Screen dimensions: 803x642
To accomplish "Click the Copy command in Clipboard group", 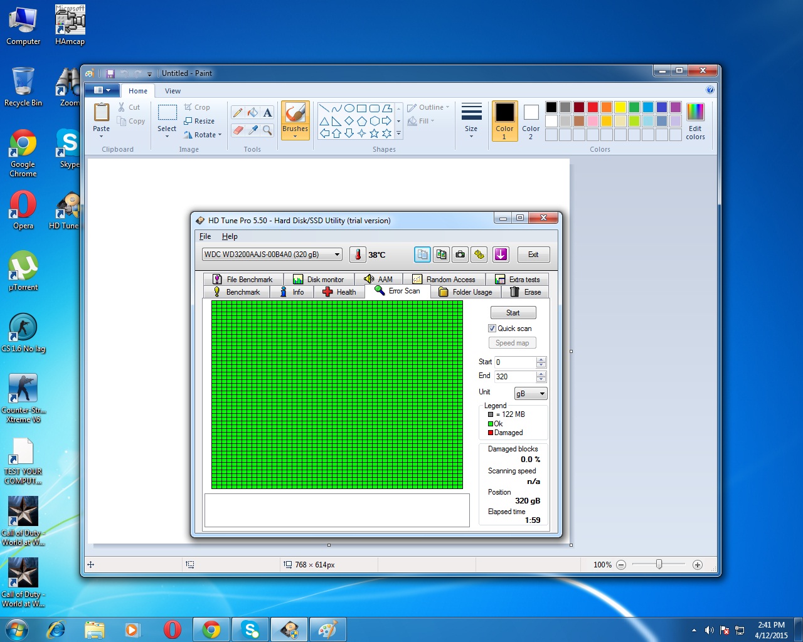I will (x=131, y=121).
